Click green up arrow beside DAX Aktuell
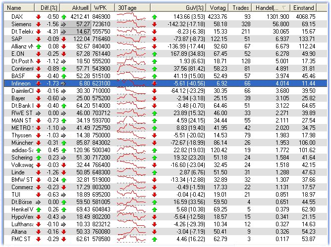 point(63,17)
